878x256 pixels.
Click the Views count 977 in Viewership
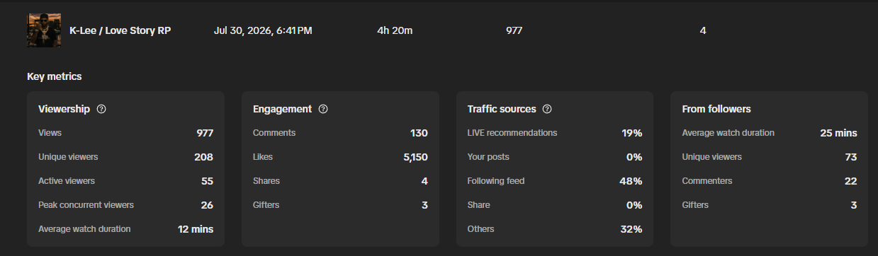pos(205,133)
